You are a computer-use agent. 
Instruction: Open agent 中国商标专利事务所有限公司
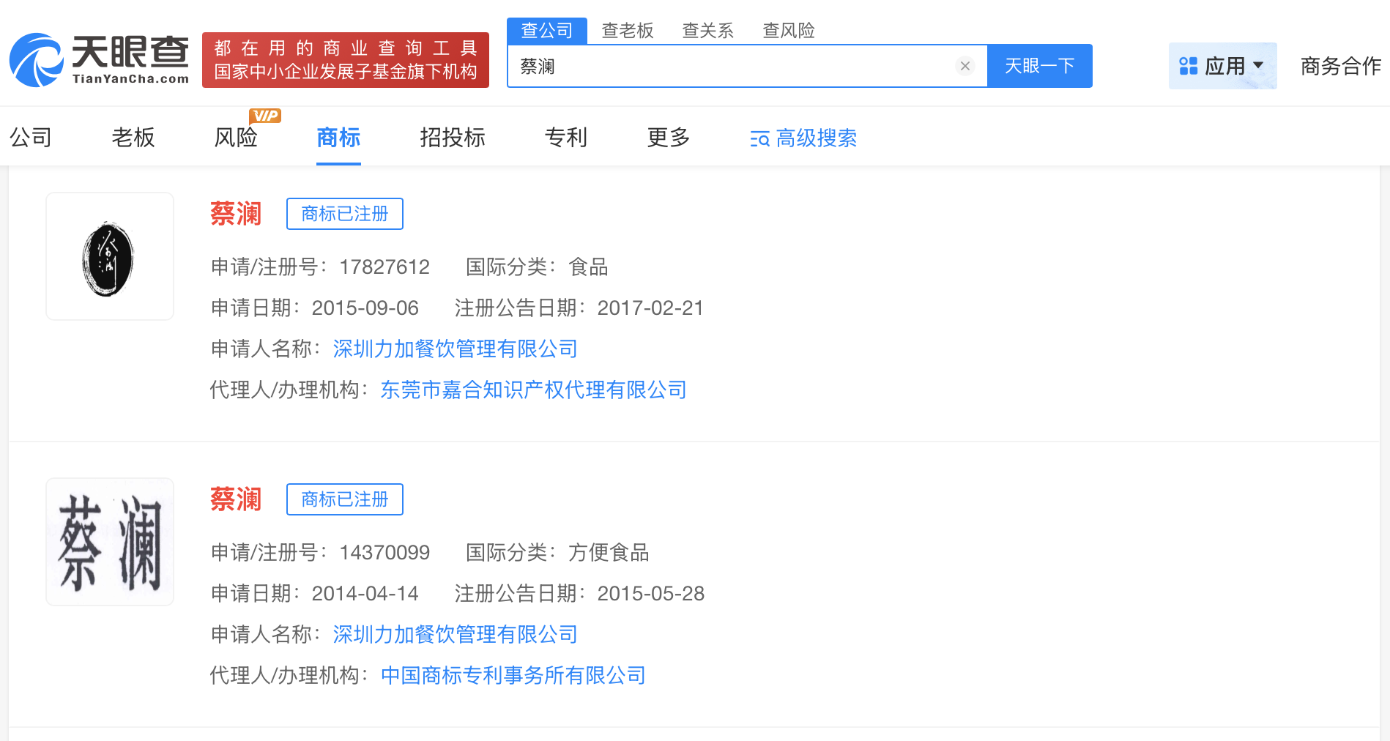[x=513, y=675]
